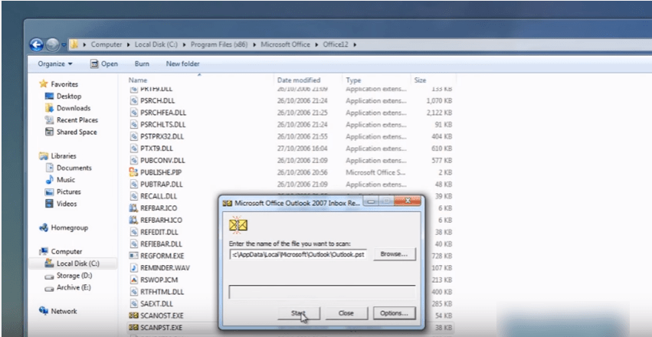The image size is (652, 337).
Task: Select the PSTPRX32.DLL file icon
Action: 133,136
